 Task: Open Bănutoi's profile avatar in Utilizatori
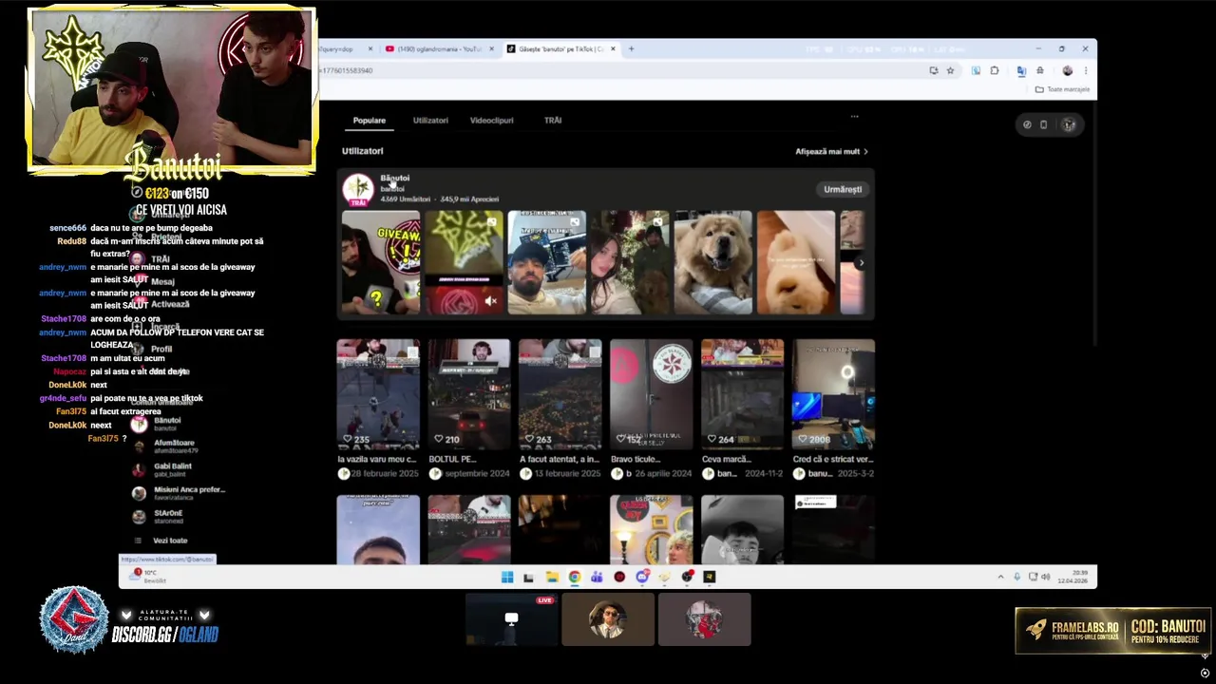[x=358, y=188]
